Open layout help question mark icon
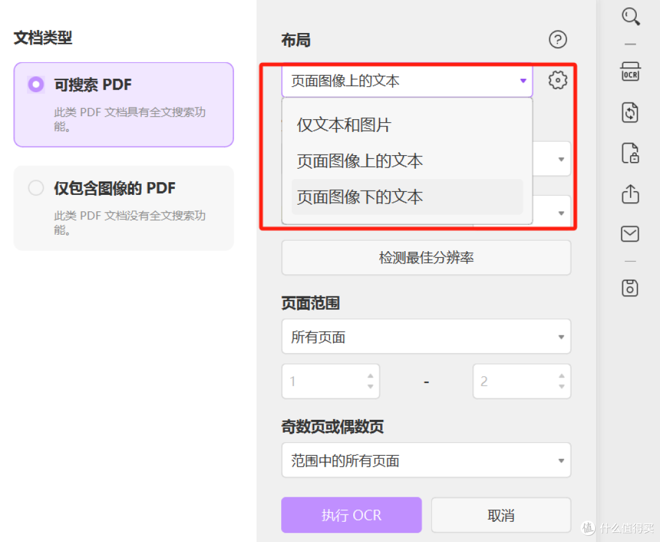This screenshot has height=542, width=660. coord(558,40)
